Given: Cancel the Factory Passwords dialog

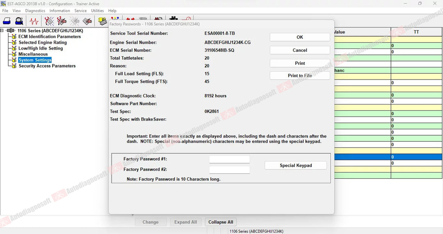Looking at the screenshot, I should click(300, 50).
